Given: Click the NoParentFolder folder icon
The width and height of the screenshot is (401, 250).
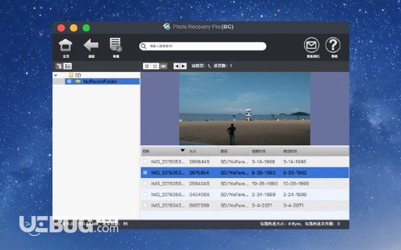Looking at the screenshot, I should click(78, 81).
